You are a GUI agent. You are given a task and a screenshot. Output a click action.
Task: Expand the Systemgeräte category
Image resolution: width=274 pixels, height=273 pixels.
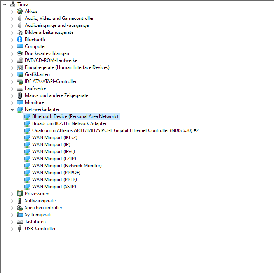point(12,215)
